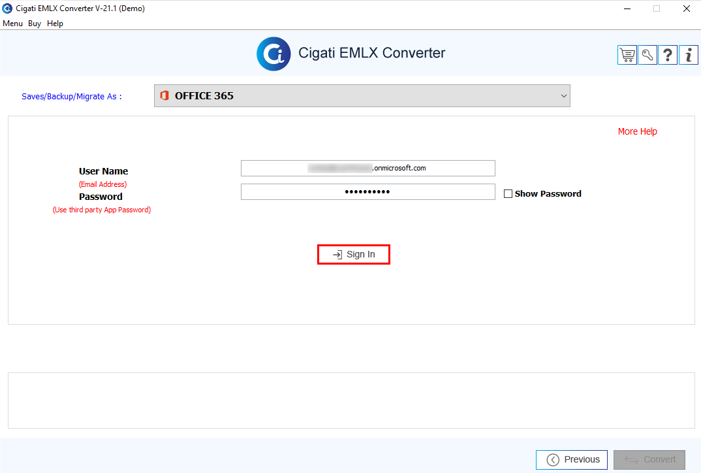Open the question mark help icon
701x473 pixels.
coord(668,55)
